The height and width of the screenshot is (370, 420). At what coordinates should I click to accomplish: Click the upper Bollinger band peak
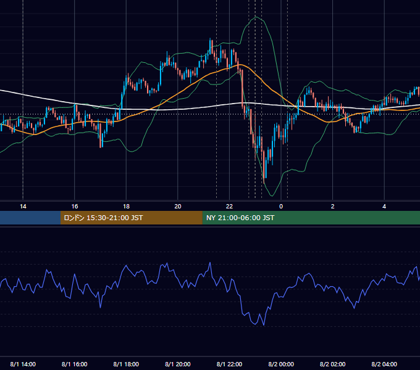(x=255, y=17)
